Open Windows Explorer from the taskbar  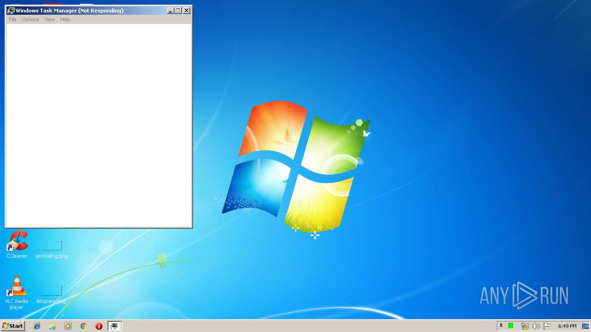point(52,326)
